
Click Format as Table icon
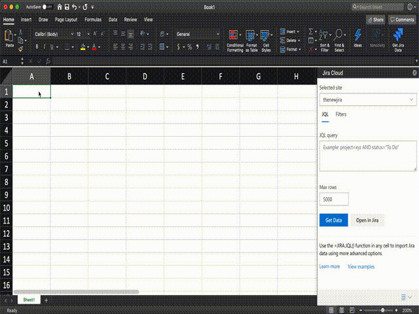pos(250,35)
